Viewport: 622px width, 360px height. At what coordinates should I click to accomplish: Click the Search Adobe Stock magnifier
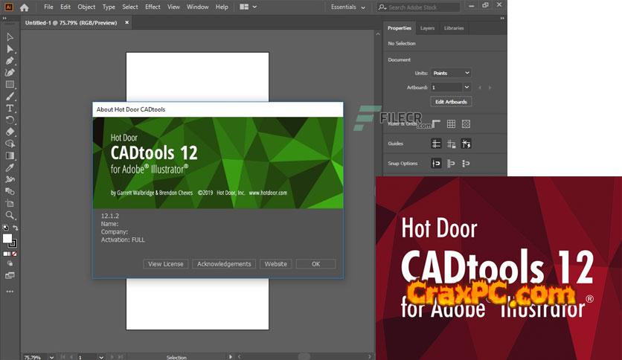(382, 7)
